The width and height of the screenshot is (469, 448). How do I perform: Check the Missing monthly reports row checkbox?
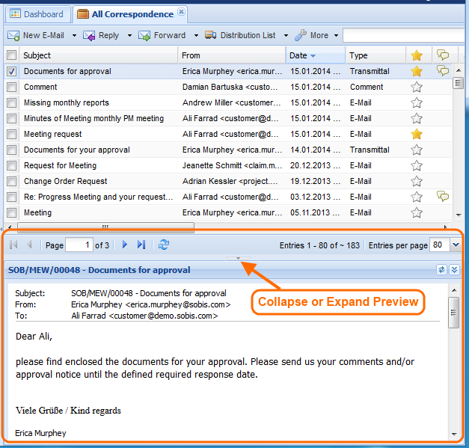tap(11, 103)
